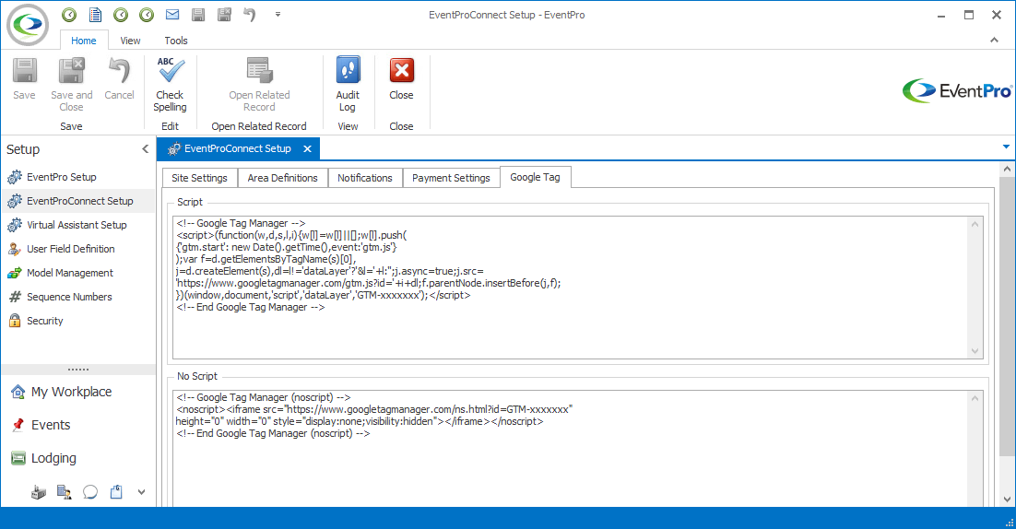Image resolution: width=1016 pixels, height=529 pixels.
Task: Expand navigation options with the down chevron
Action: (141, 492)
